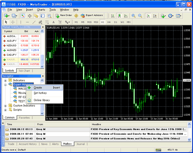The height and width of the screenshot is (153, 193).
Task: Open the Charts menu
Action: 41,10
